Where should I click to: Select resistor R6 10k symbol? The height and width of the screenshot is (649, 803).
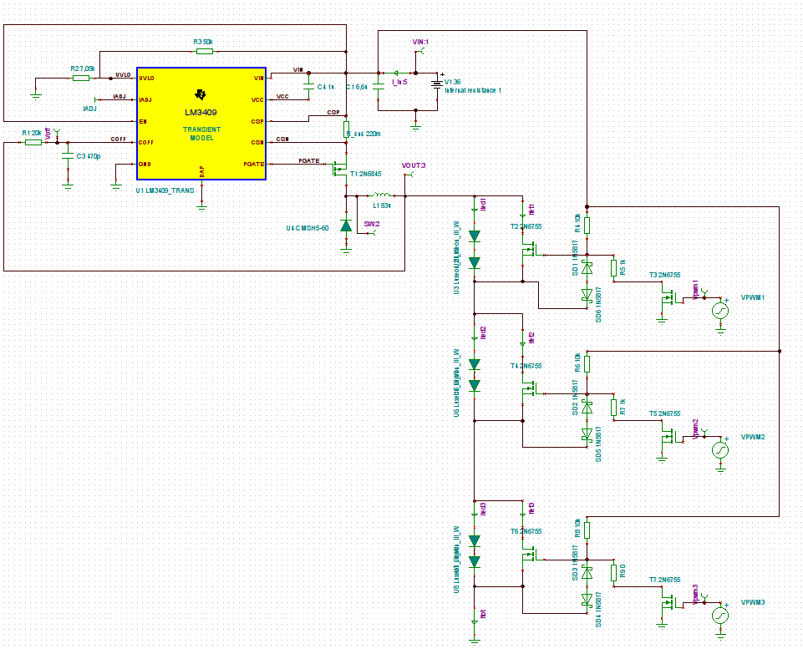tap(587, 364)
